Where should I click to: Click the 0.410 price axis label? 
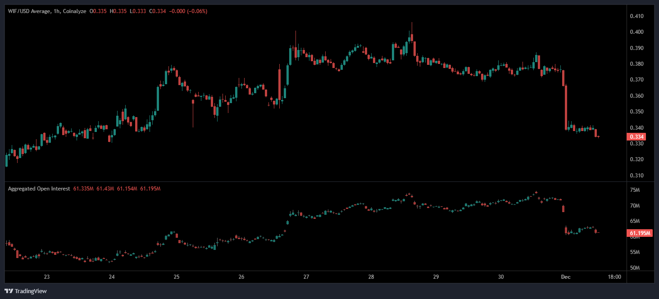tap(637, 16)
